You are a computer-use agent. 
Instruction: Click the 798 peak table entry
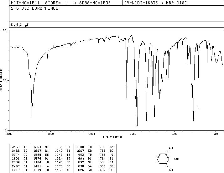click(107, 147)
